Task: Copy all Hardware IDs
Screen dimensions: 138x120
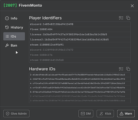Action: pyautogui.click(x=128, y=69)
